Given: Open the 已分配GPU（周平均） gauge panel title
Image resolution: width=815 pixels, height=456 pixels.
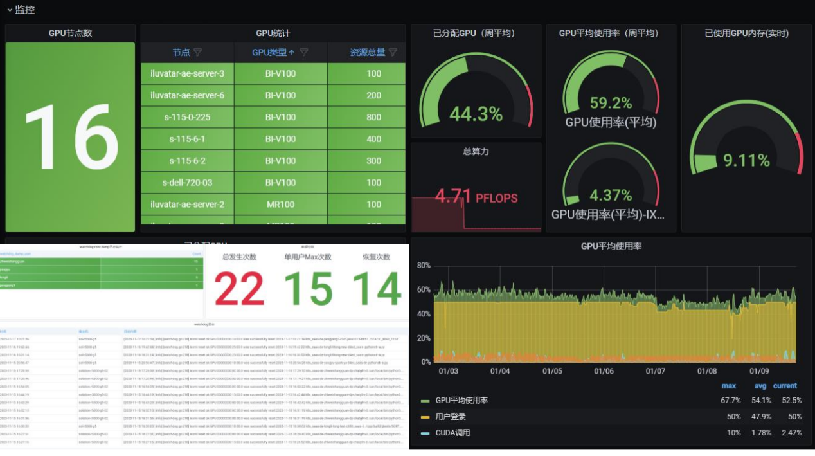Looking at the screenshot, I should 476,33.
